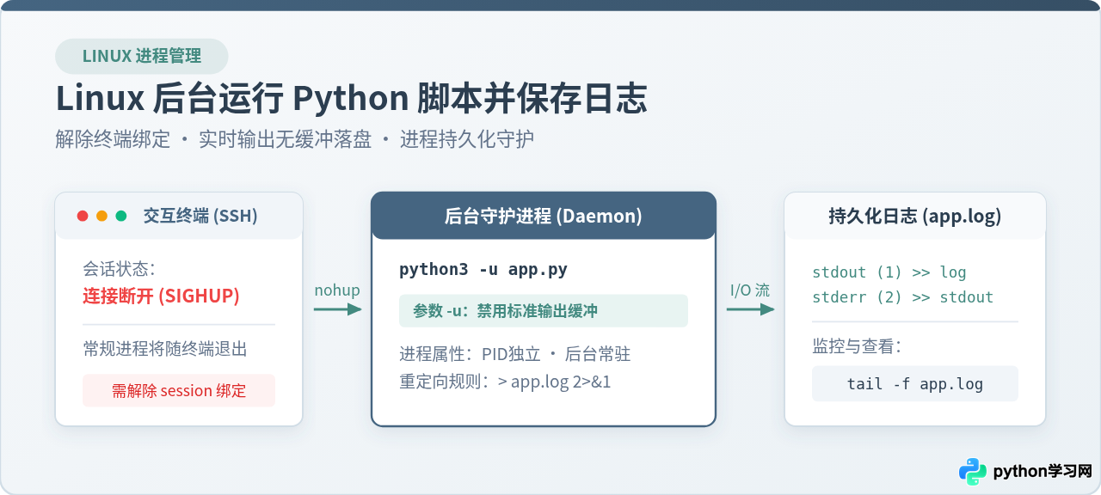The height and width of the screenshot is (495, 1101).
Task: Click the LINUX 进程管理 tag
Action: pos(142,56)
